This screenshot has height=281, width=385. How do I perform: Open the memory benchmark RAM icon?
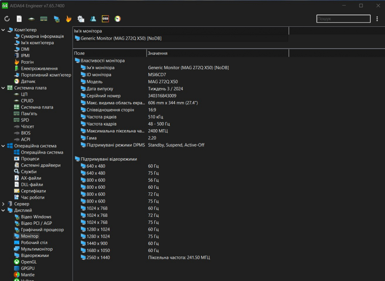click(x=44, y=19)
